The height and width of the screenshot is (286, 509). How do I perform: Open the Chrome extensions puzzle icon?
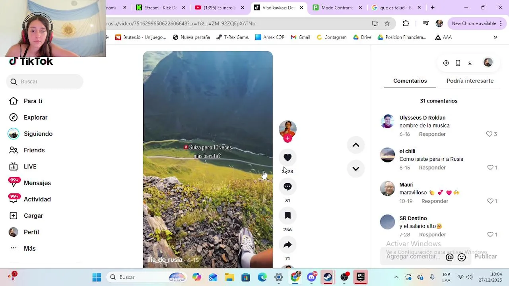(x=406, y=23)
